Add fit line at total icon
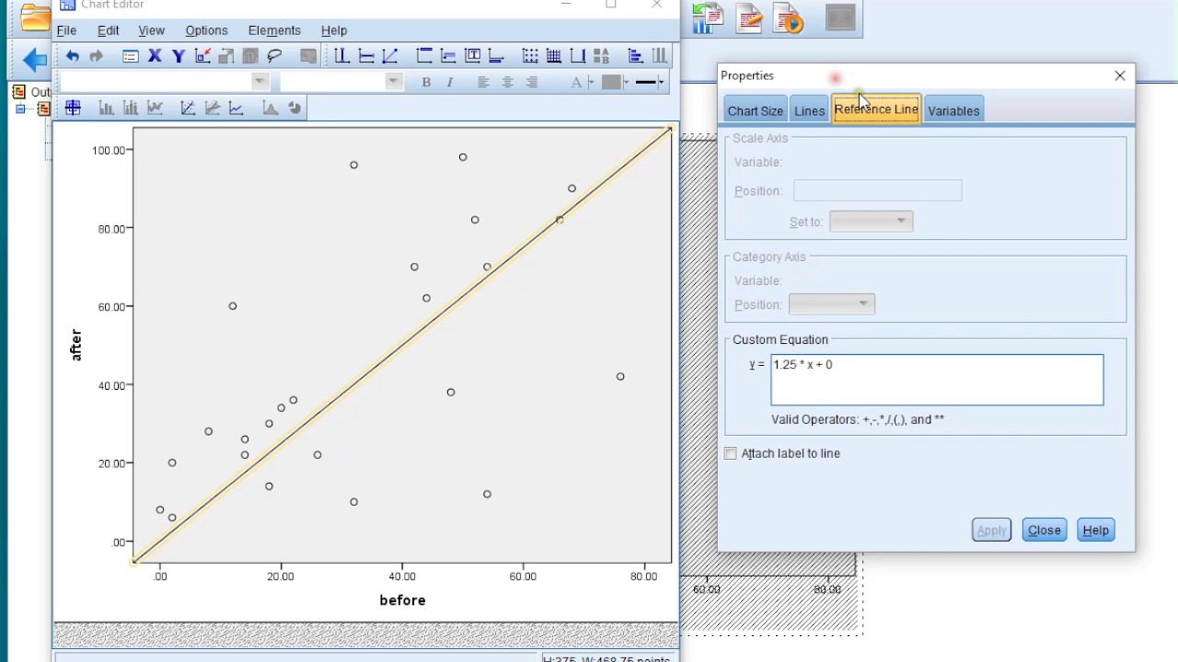This screenshot has width=1178, height=662. [x=188, y=108]
